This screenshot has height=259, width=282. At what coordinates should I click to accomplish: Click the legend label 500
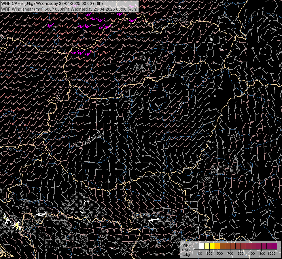coord(220,254)
